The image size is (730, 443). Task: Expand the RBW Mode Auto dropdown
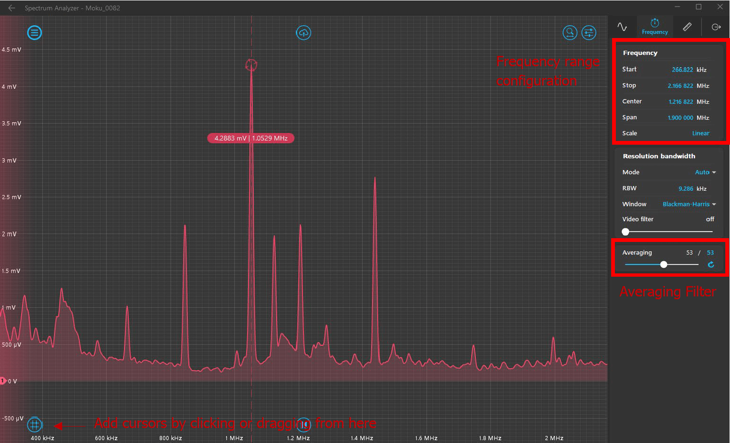[705, 172]
